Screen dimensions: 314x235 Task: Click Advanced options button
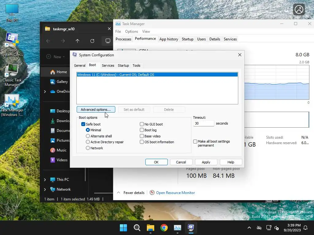click(96, 110)
